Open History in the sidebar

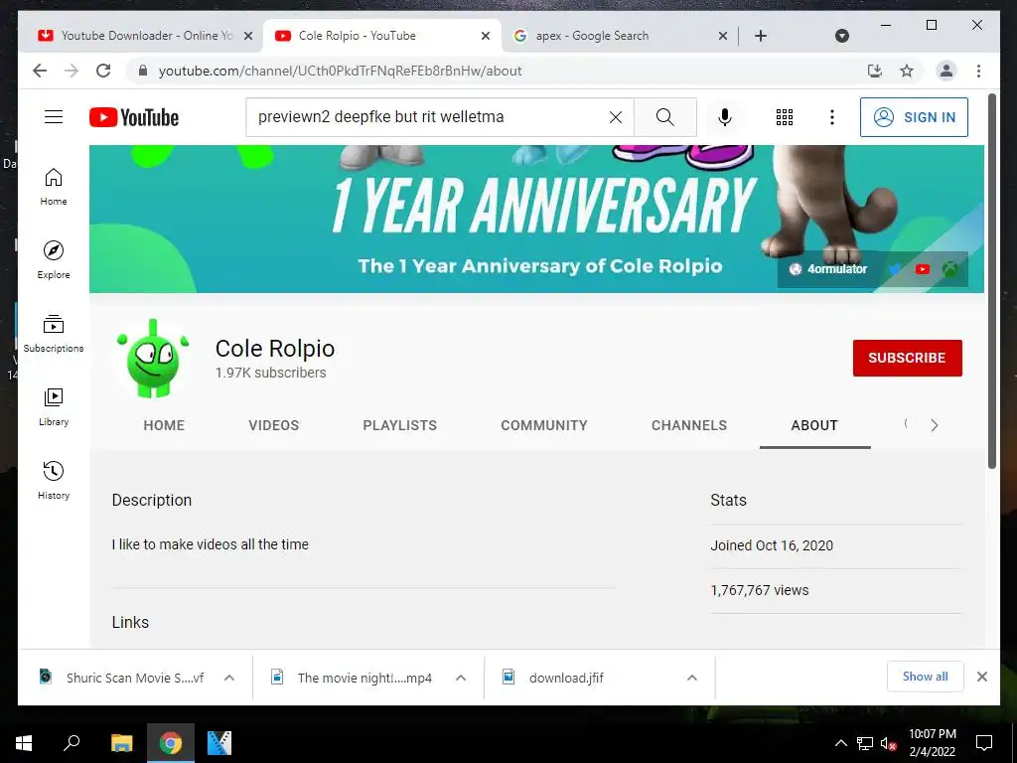[54, 481]
